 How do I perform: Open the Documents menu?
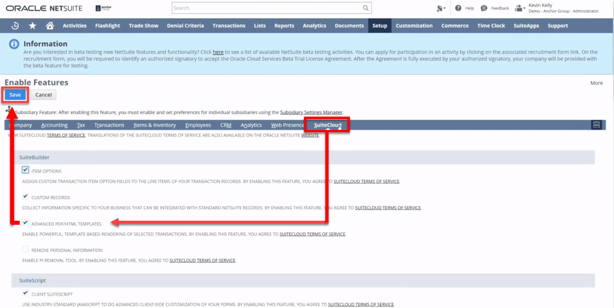[349, 26]
